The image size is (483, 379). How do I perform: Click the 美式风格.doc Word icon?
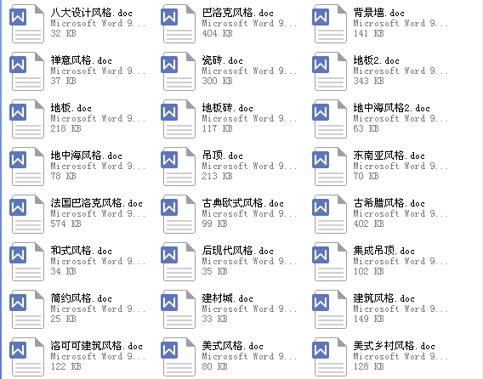click(179, 357)
